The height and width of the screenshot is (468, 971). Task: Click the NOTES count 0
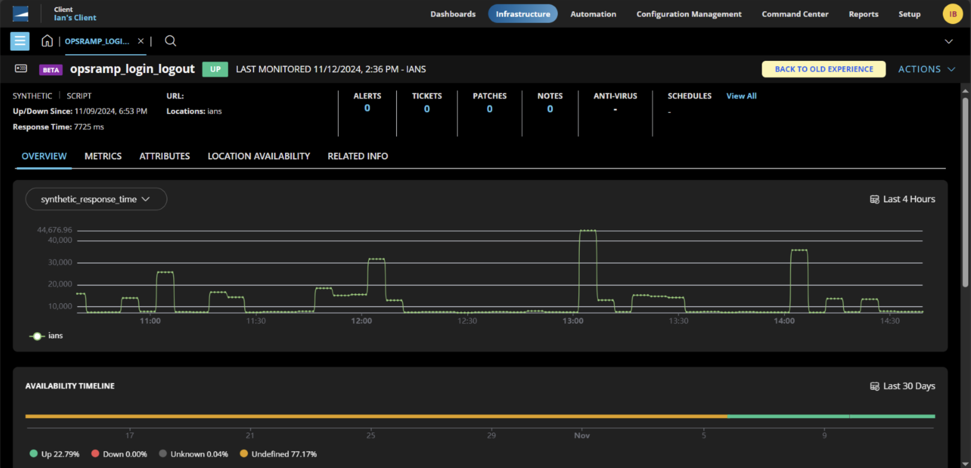coord(550,109)
